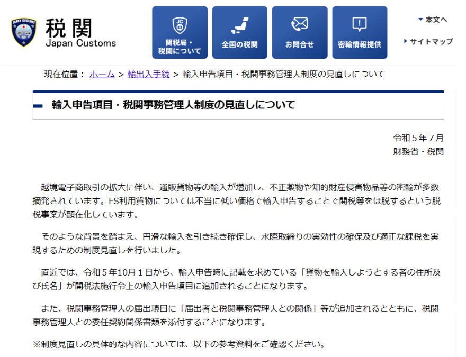Click the 令和5年7月 date text

pyautogui.click(x=418, y=138)
